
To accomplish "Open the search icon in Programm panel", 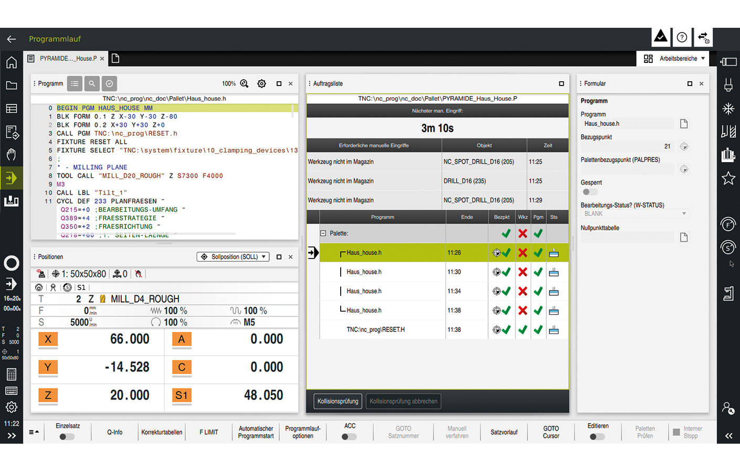I will point(92,83).
